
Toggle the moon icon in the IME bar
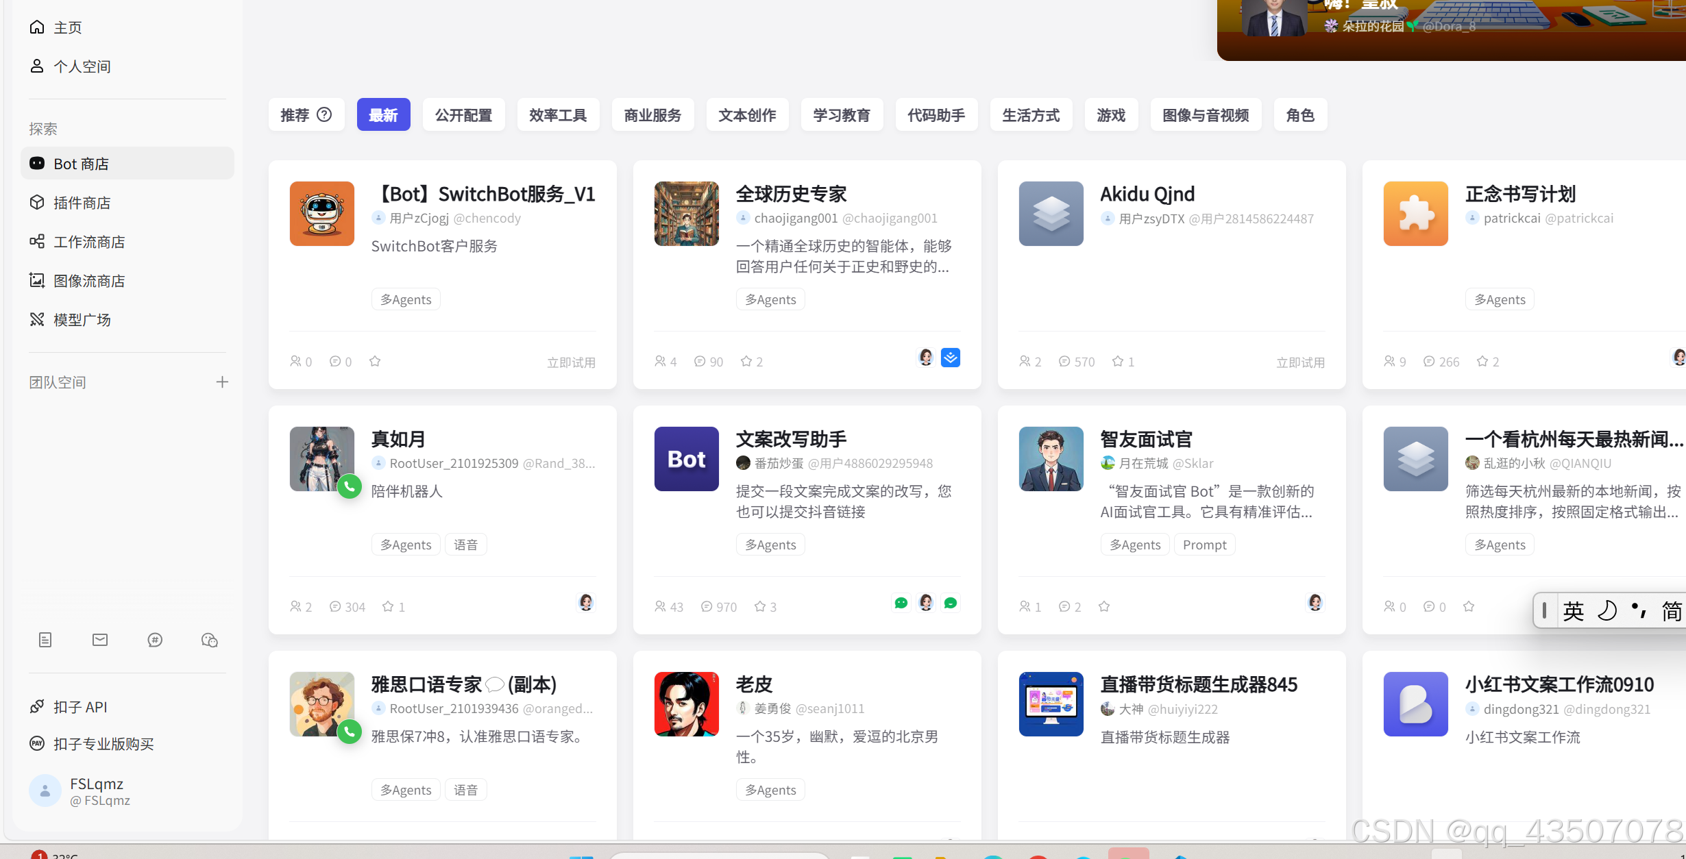pyautogui.click(x=1607, y=610)
